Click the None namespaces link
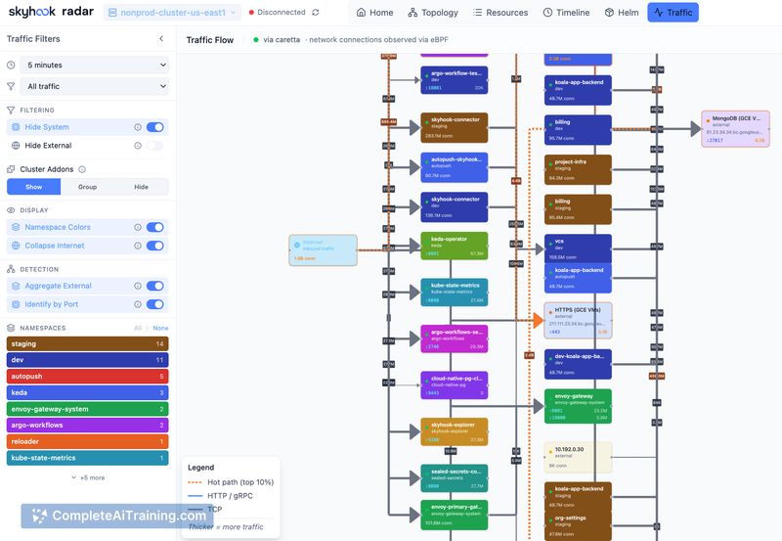 click(x=160, y=328)
